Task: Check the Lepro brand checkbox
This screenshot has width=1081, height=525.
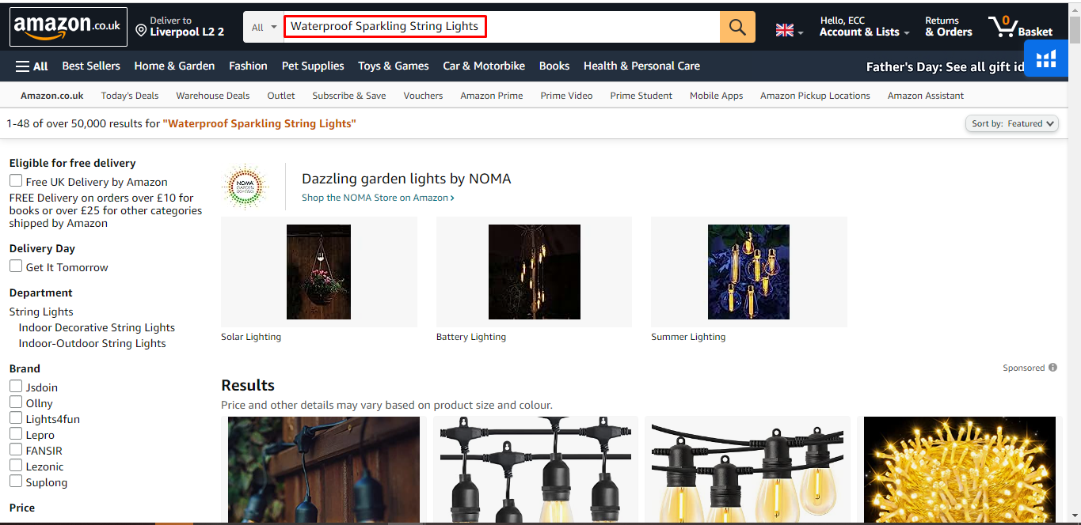Action: 16,434
